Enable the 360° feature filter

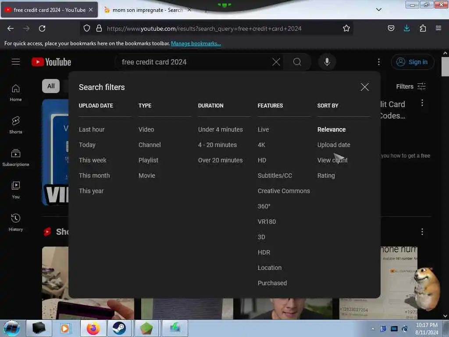click(x=264, y=206)
